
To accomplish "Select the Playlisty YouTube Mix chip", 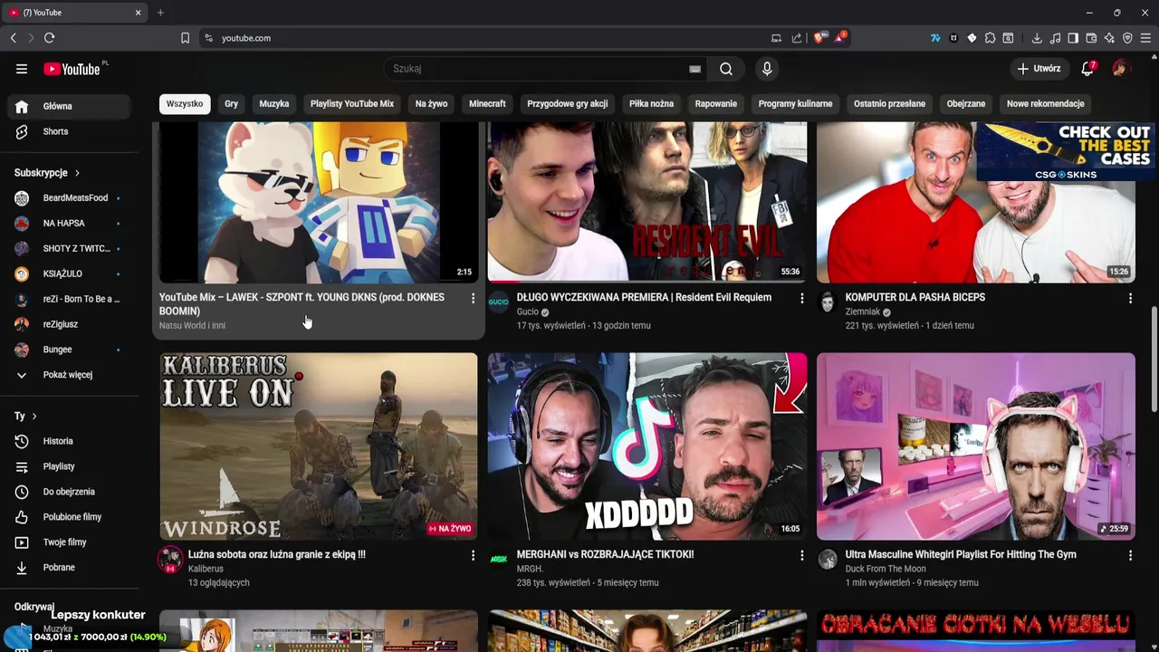I will [x=352, y=104].
